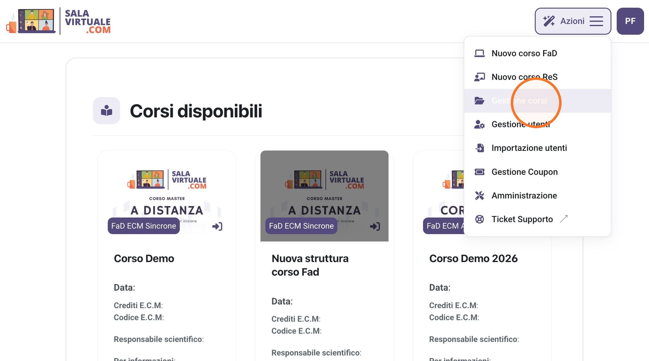
Task: Click Crediti E.C.M label on Corso Demo 2026 card
Action: [453, 305]
